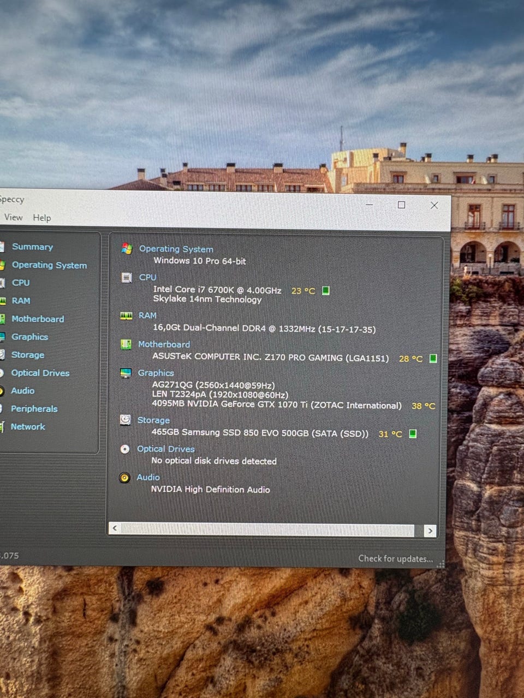
Task: Click the Audio heading link in summary
Action: coord(148,477)
